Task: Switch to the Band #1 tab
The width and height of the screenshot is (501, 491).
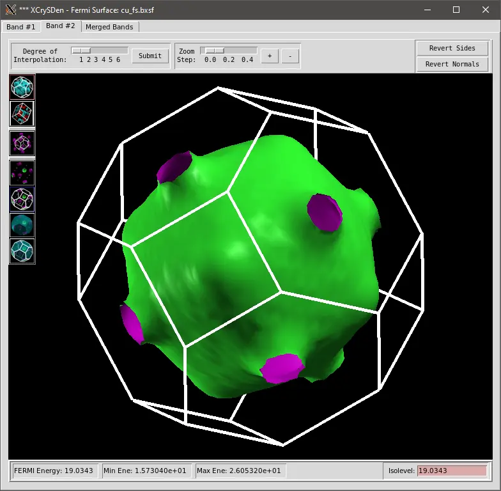Action: tap(20, 27)
